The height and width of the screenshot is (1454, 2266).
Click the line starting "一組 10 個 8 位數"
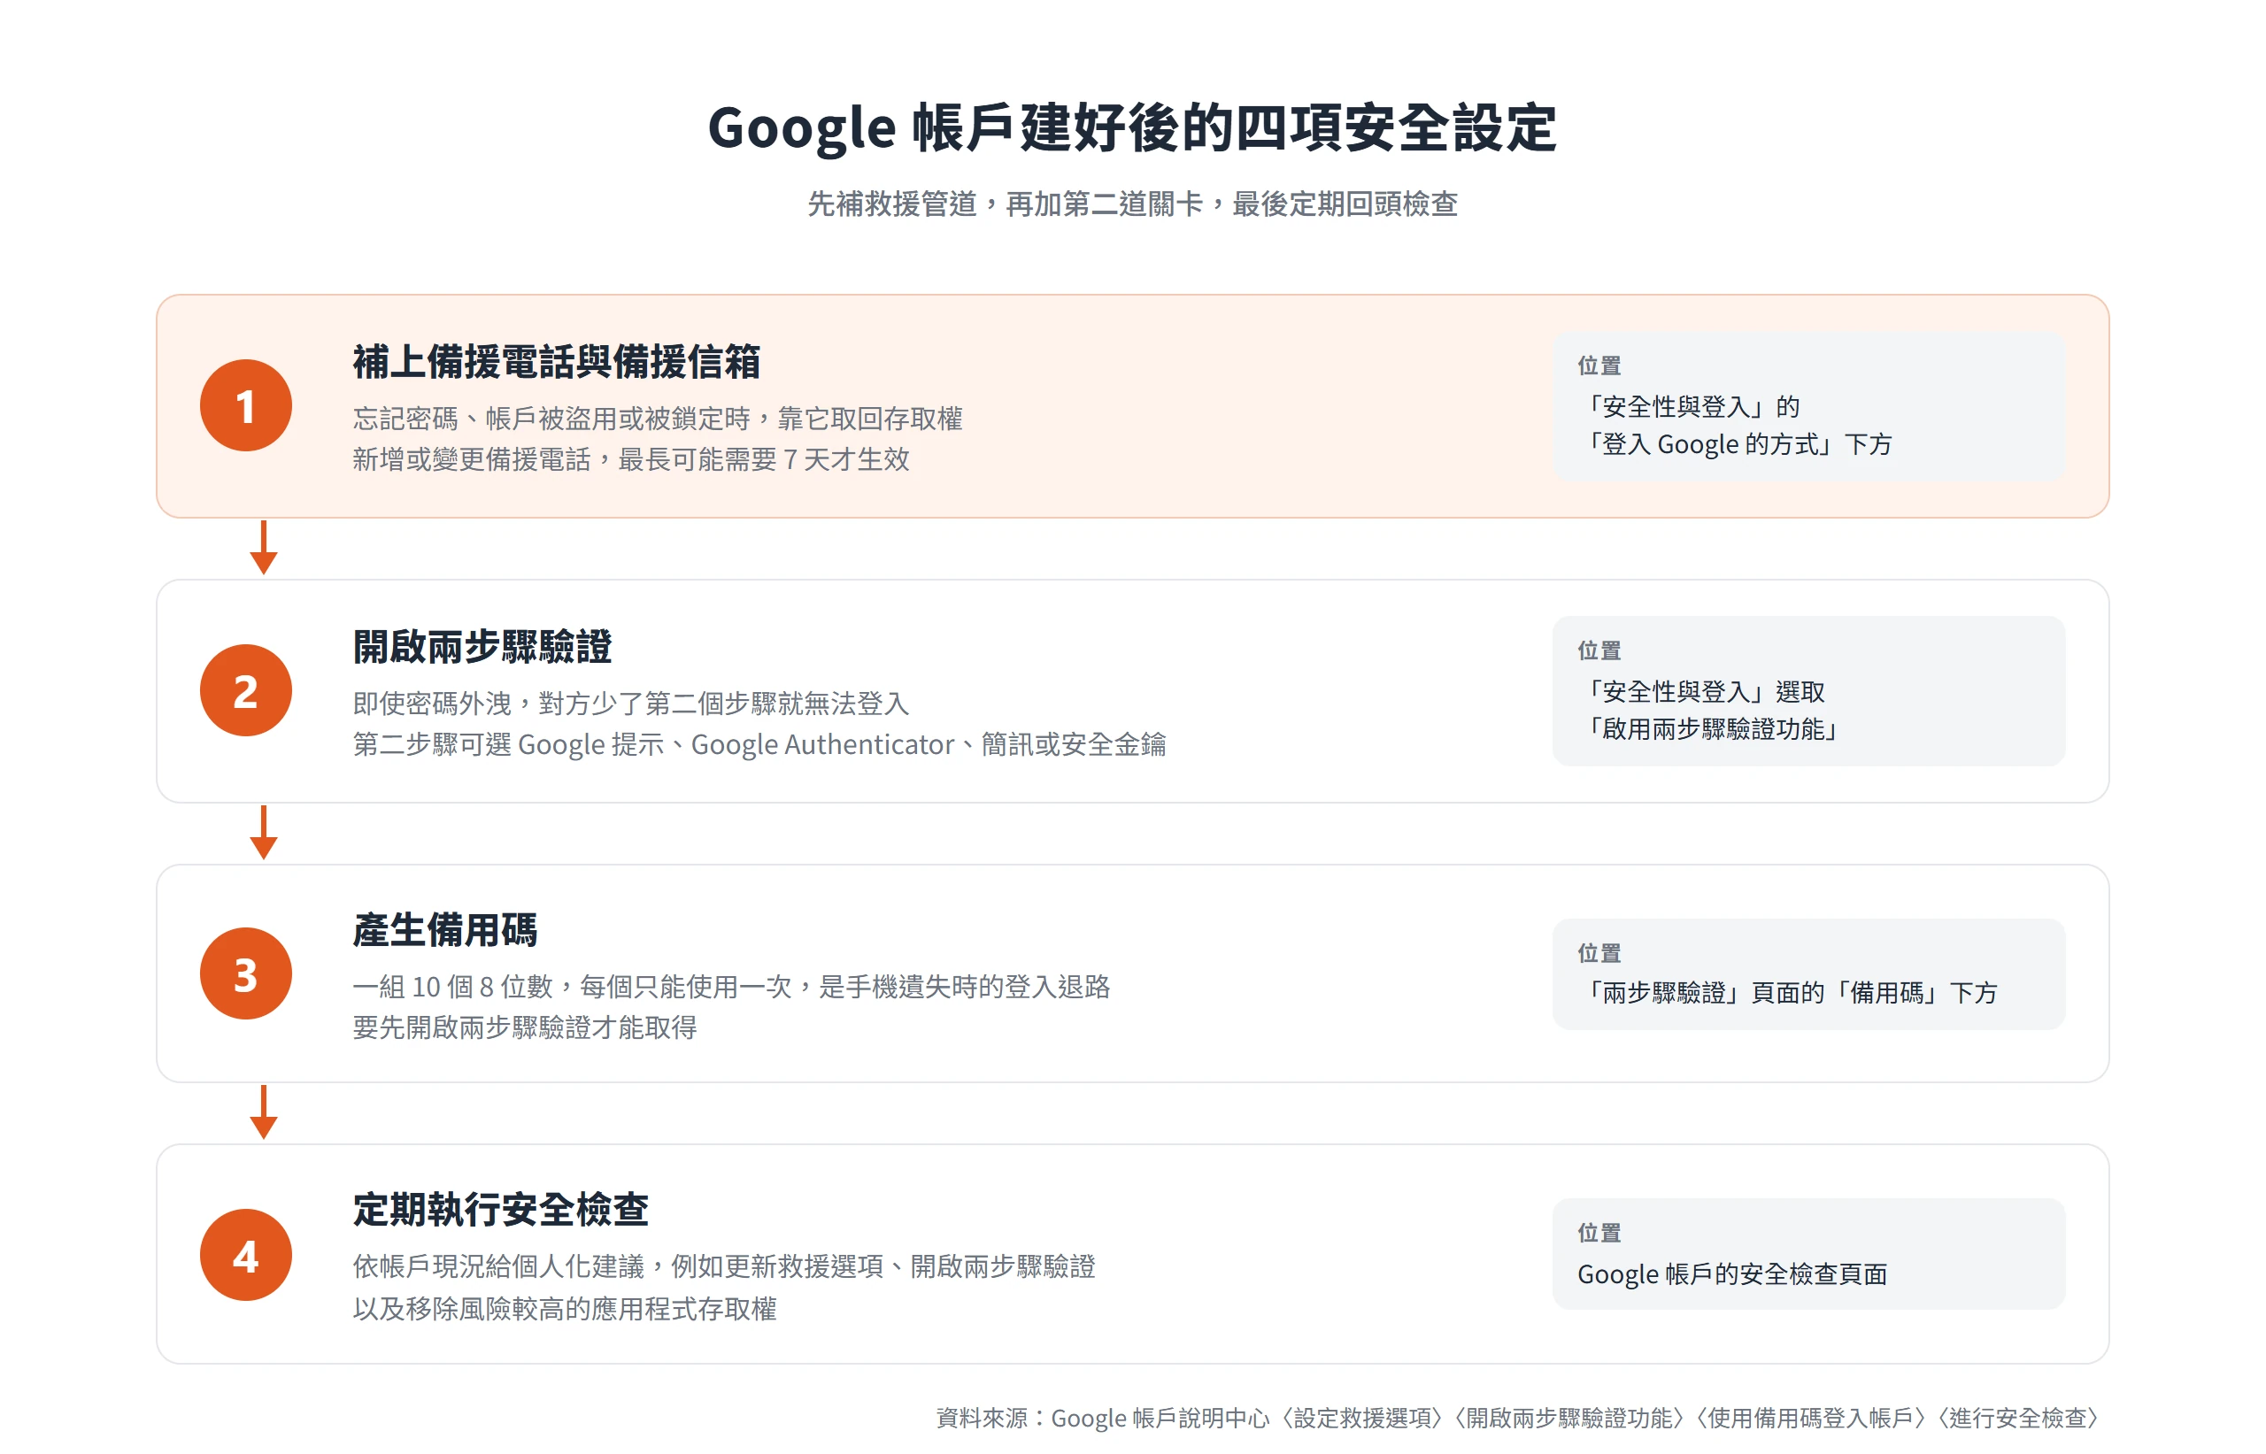click(x=731, y=987)
